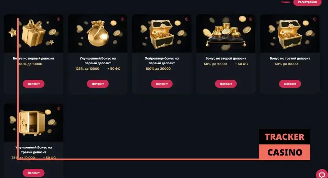
Task: Click Депозит under third deposit bonus
Action: 290,84
